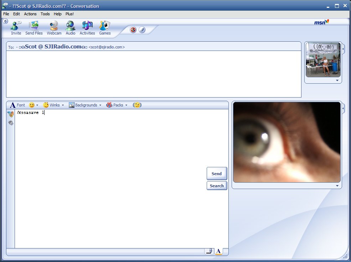Image resolution: width=351 pixels, height=262 pixels.
Task: Click the Scot @ SJIRadio.com contact name
Action: pos(53,47)
